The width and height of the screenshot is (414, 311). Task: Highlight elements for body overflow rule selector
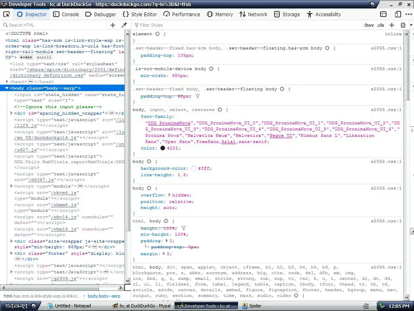tap(149, 188)
